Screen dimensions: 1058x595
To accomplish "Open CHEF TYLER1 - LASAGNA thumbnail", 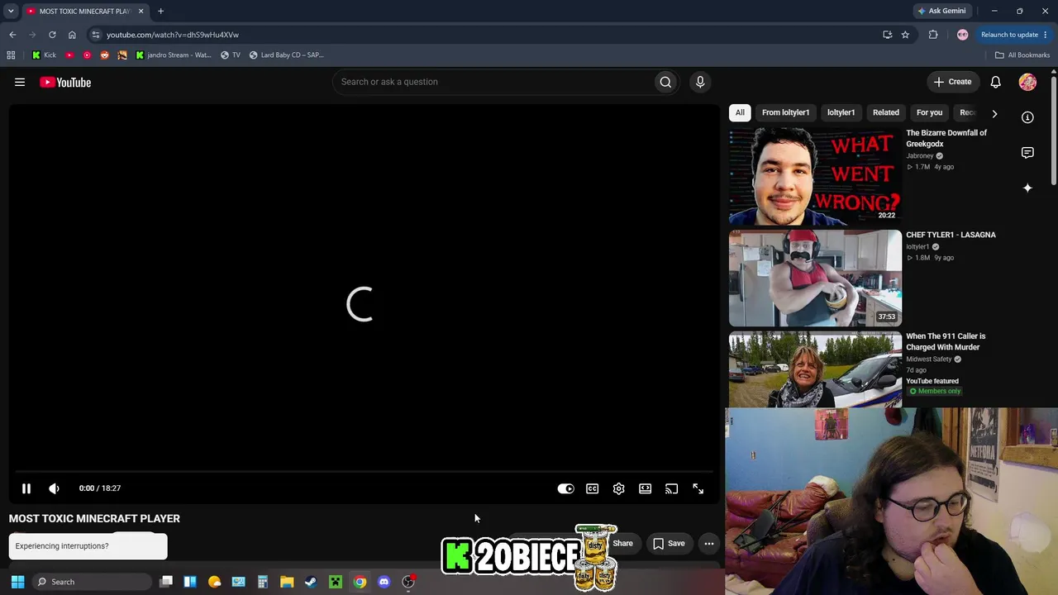I will point(815,278).
